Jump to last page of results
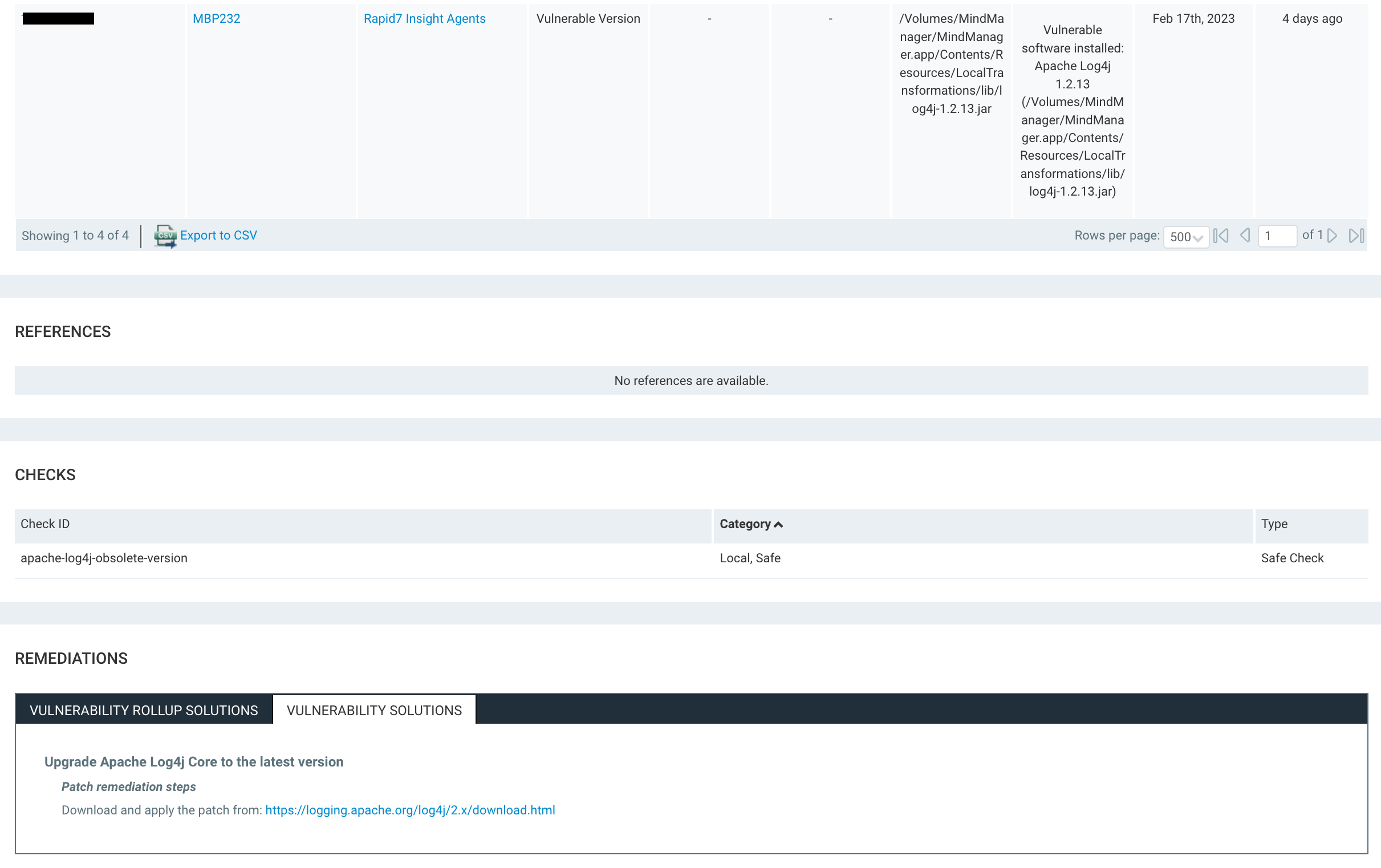This screenshot has height=868, width=1381. (x=1356, y=236)
